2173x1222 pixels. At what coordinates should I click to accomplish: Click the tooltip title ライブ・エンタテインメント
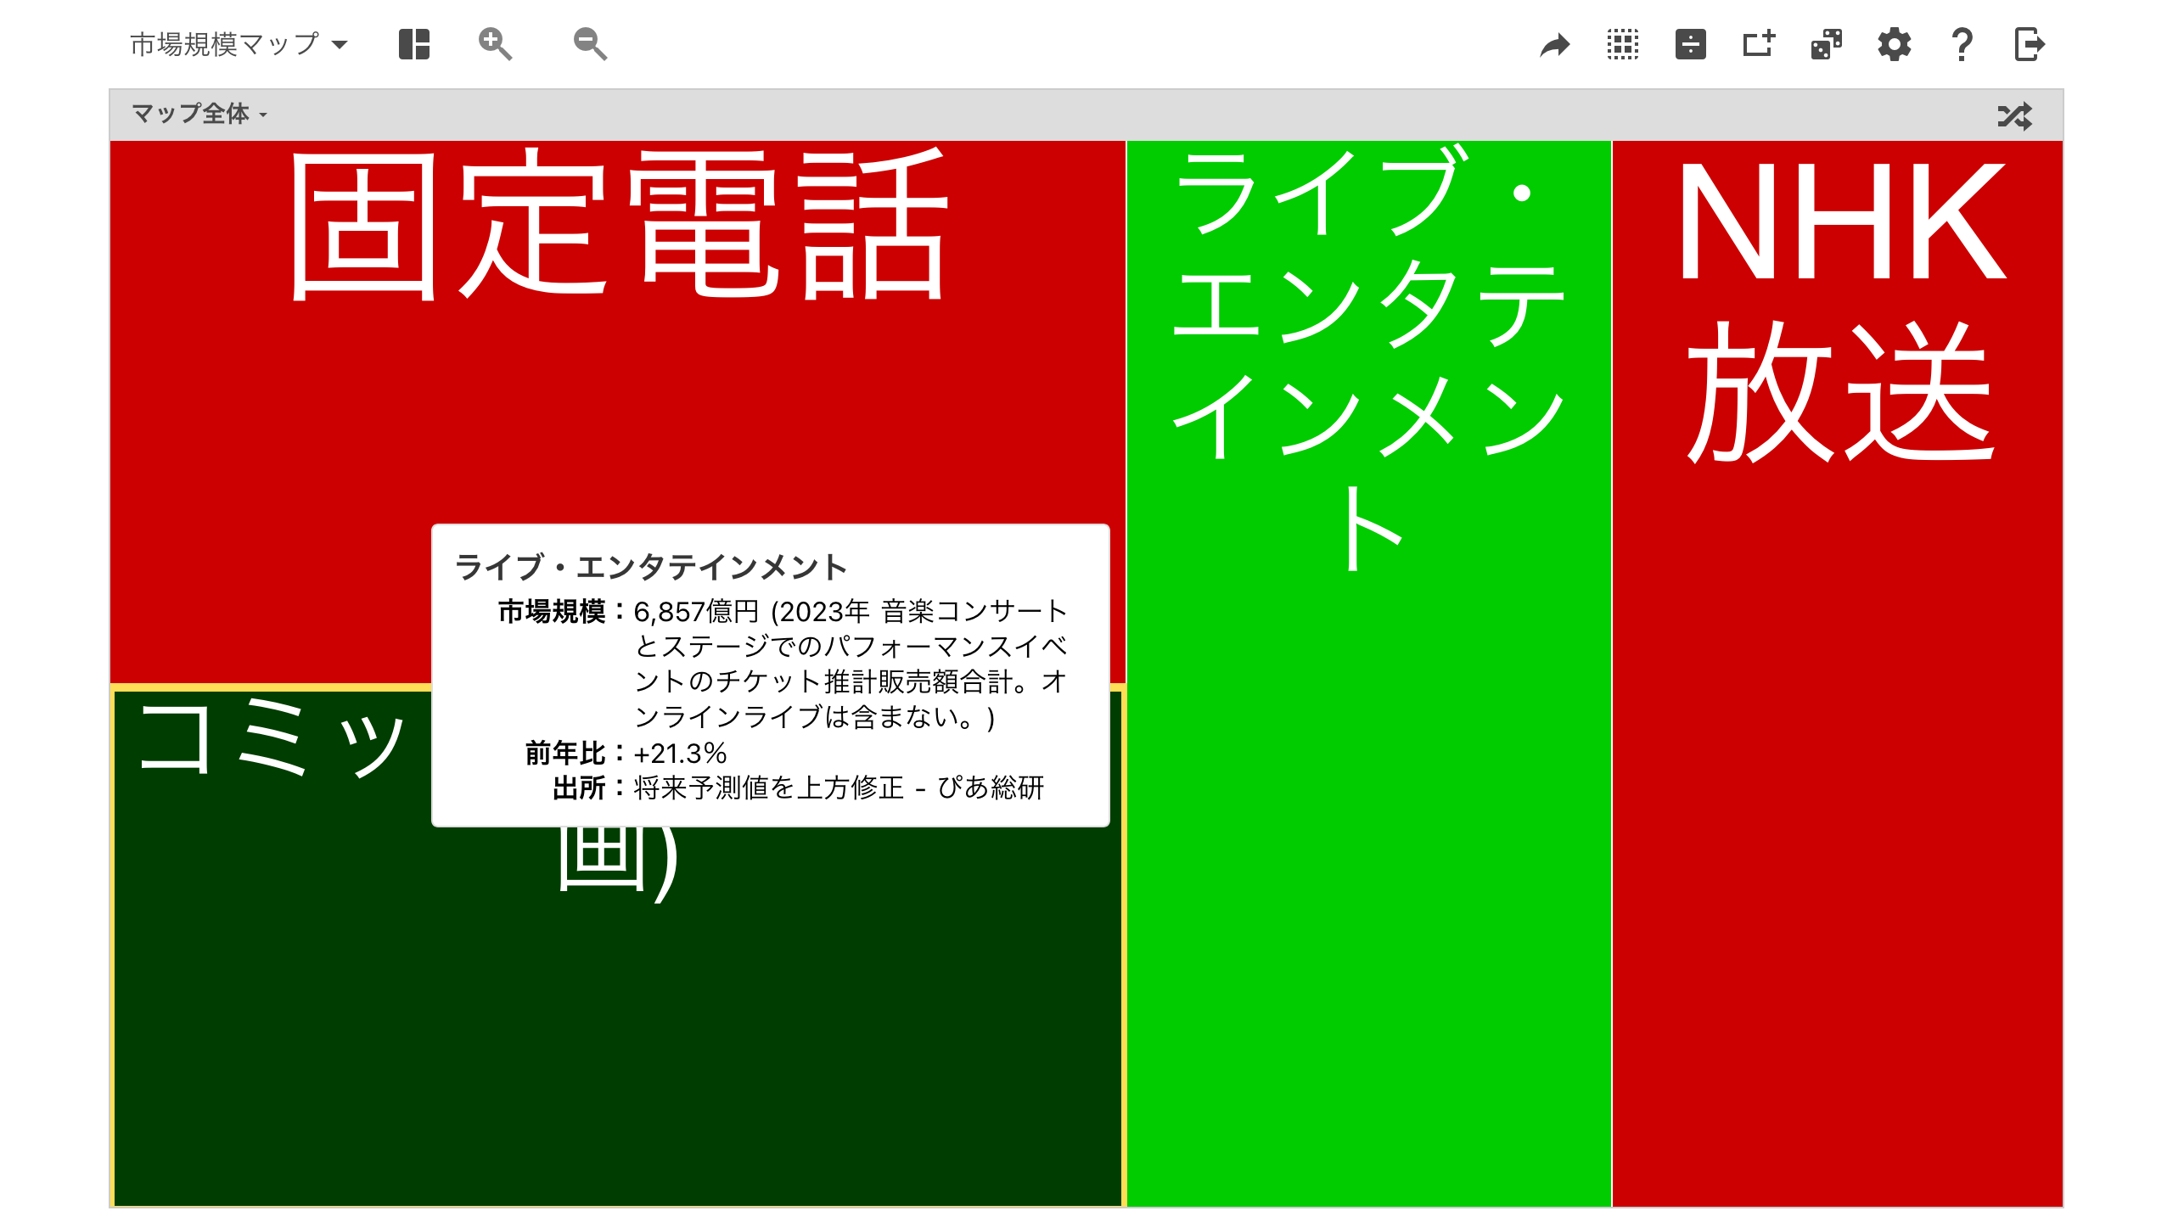tap(651, 567)
